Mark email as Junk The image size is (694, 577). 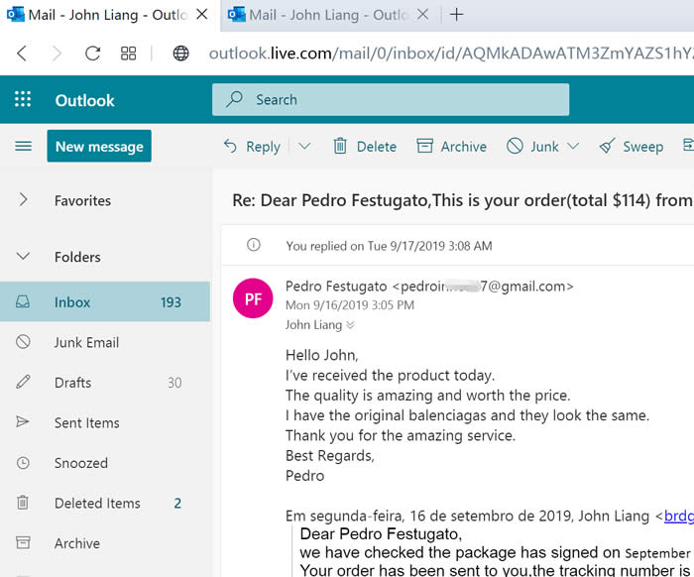coord(532,147)
